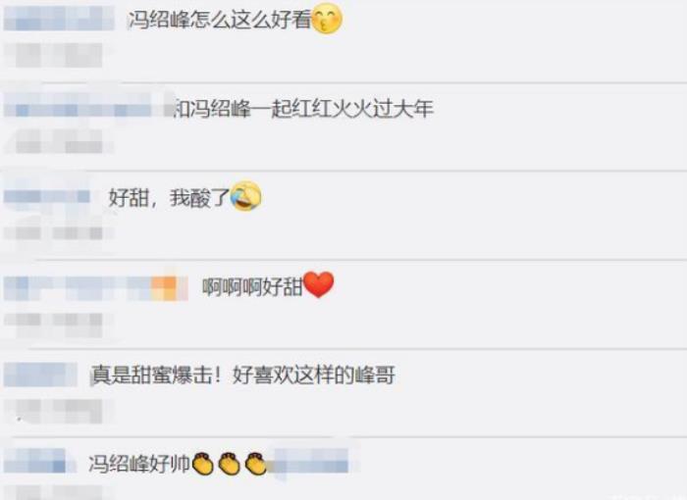Open blurred username beside 好甜，我酸了
This screenshot has width=687, height=500.
point(47,197)
